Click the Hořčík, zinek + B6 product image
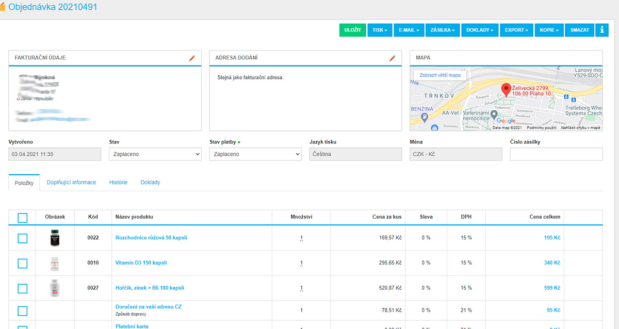 click(x=55, y=288)
